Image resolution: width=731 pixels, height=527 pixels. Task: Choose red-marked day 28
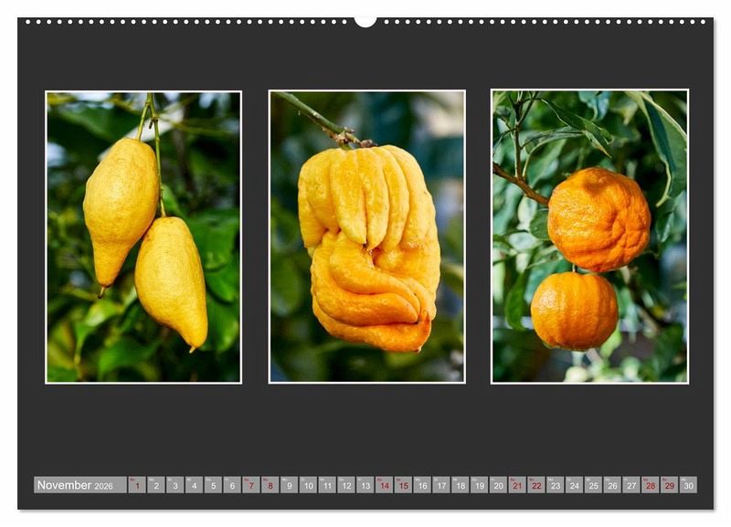point(651,485)
